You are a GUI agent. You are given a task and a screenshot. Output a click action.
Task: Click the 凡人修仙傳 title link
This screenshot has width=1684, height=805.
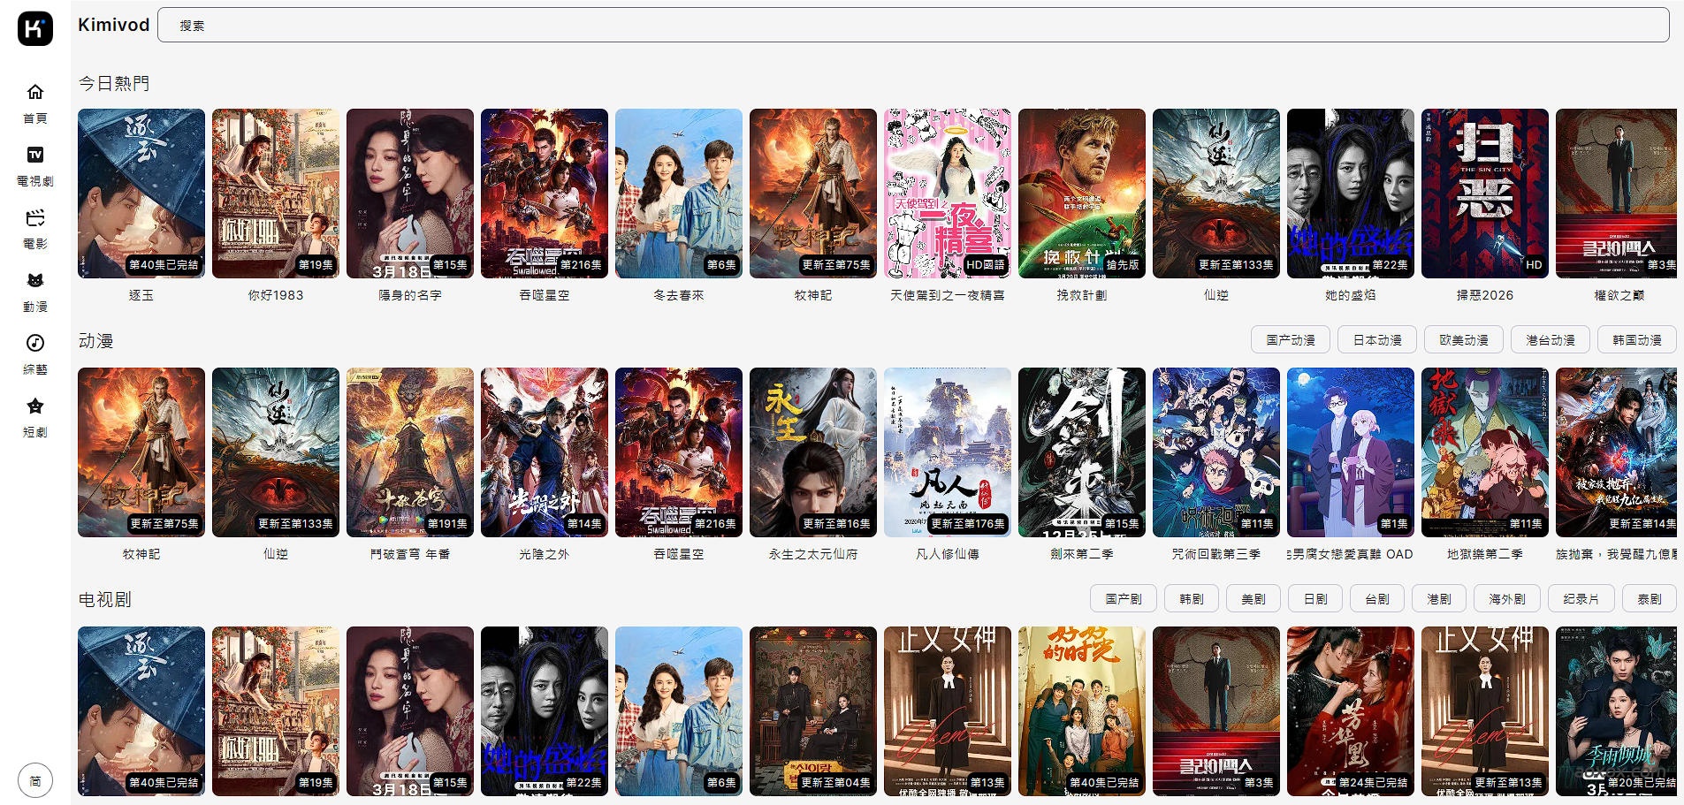coord(947,554)
